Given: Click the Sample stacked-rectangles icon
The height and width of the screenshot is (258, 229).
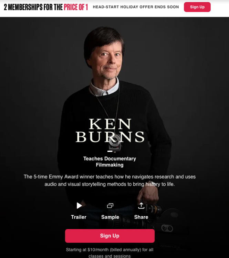Looking at the screenshot, I should coord(110,206).
